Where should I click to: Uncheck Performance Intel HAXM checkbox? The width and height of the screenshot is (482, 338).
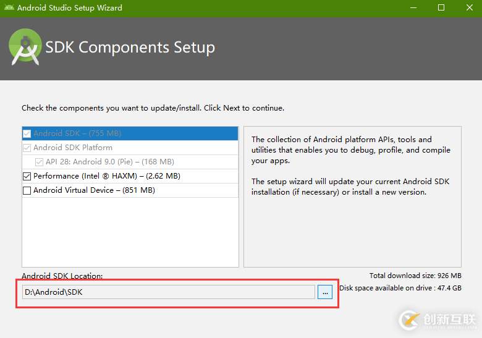point(27,176)
